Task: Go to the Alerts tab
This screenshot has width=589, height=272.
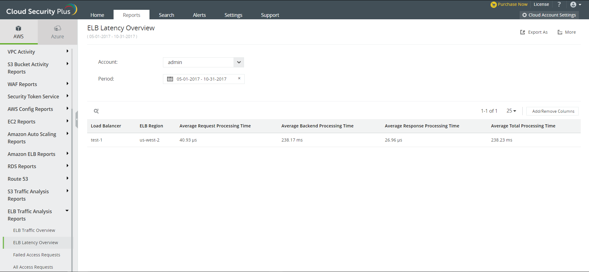Action: coord(199,15)
